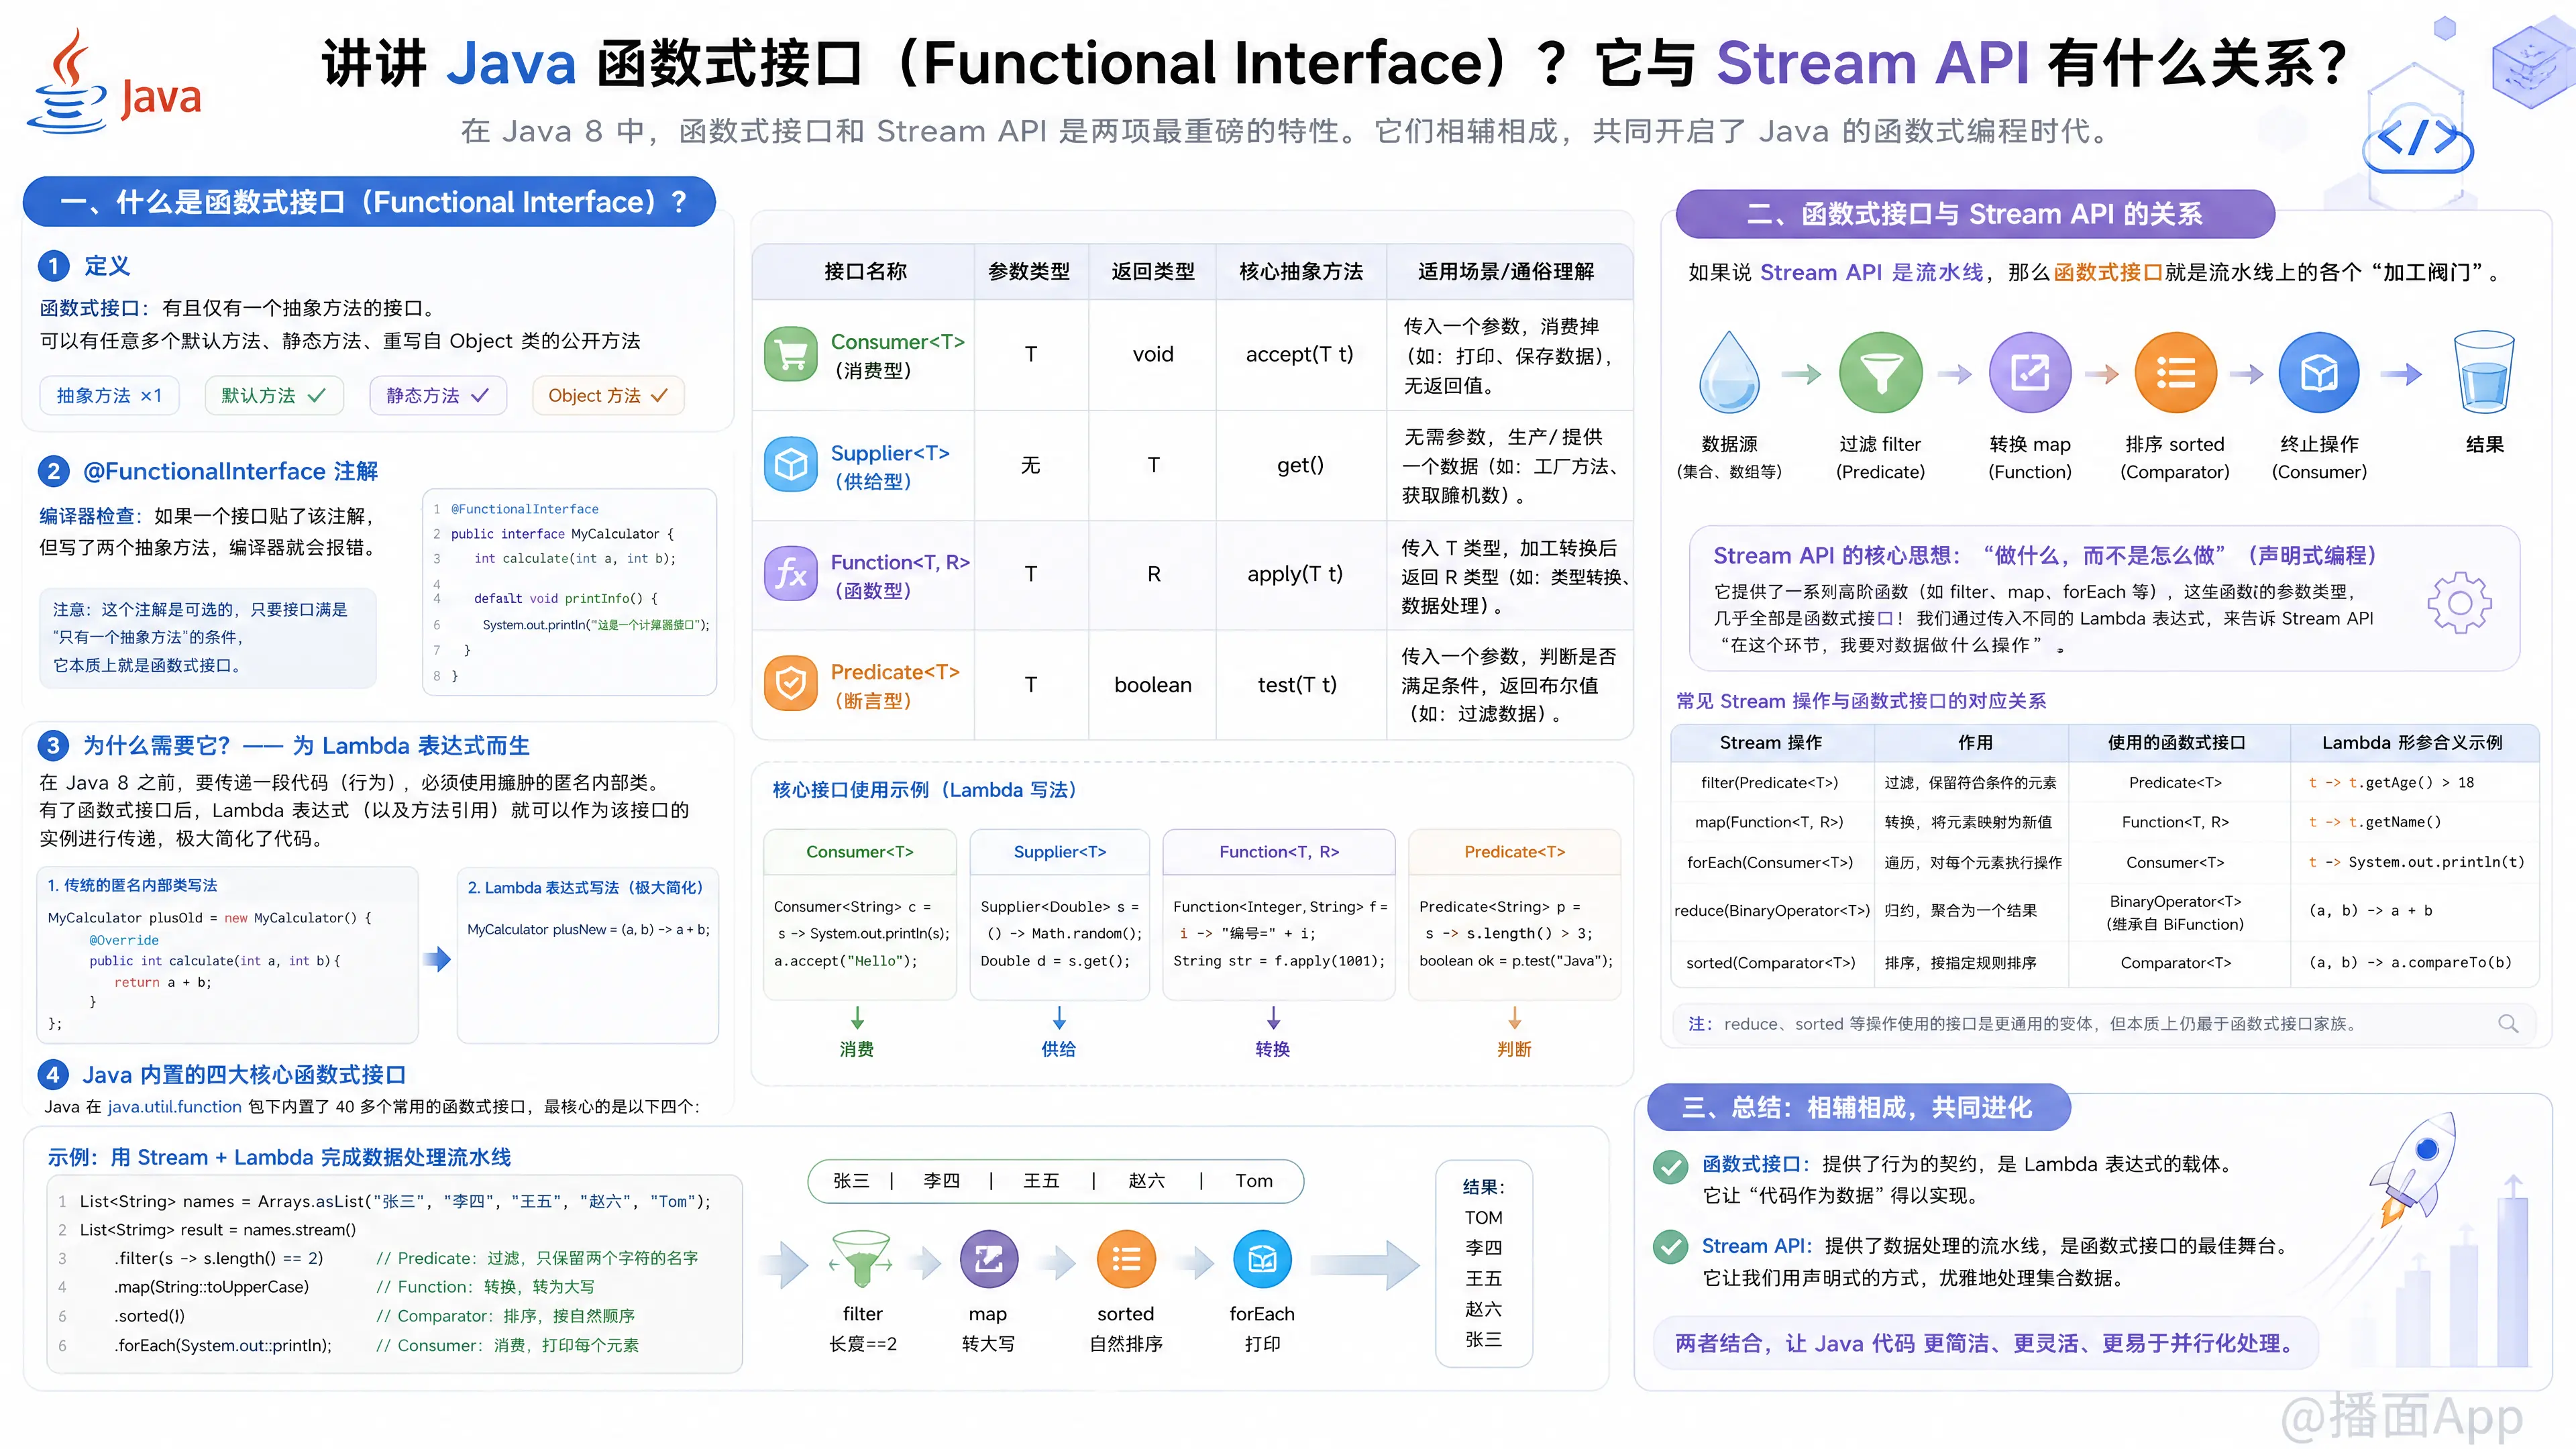
Task: Click the orange shield Predicate icon
Action: [x=791, y=684]
